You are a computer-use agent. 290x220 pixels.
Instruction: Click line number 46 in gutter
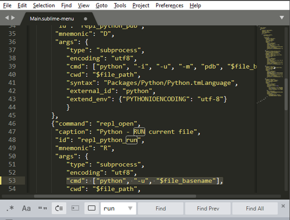pyautogui.click(x=12, y=124)
